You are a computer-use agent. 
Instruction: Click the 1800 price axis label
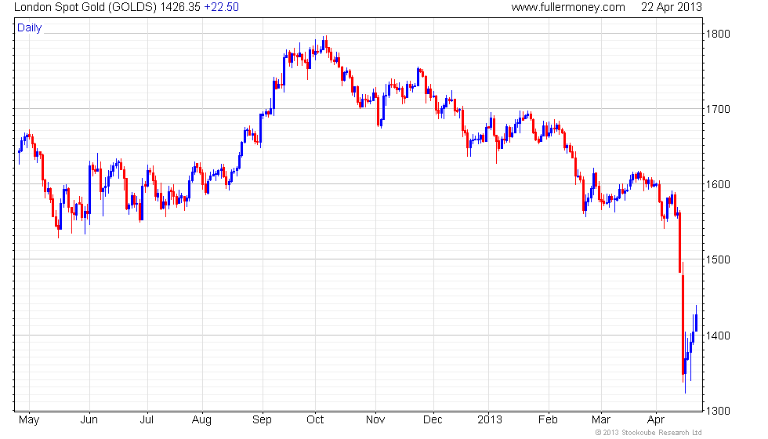(718, 34)
